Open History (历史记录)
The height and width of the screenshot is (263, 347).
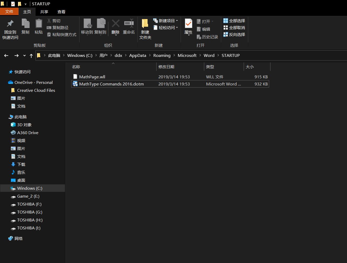207,37
